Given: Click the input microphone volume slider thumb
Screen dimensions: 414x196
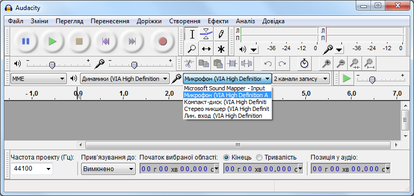Looking at the screenshot, I should pos(135,65).
